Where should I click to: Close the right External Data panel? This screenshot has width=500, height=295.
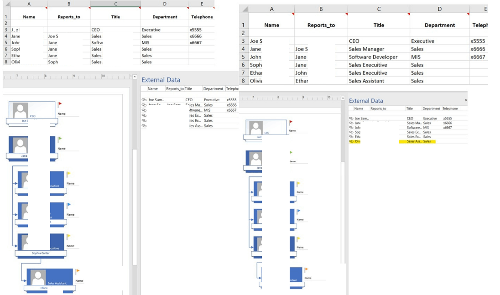point(466,100)
